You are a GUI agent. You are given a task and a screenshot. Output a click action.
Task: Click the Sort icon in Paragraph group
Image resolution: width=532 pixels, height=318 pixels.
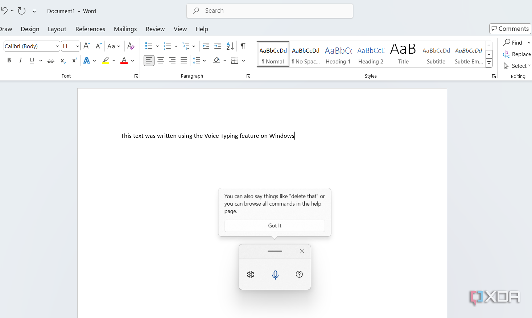[230, 46]
